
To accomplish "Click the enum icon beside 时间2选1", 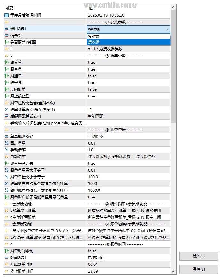I will pyautogui.click(x=6, y=257).
